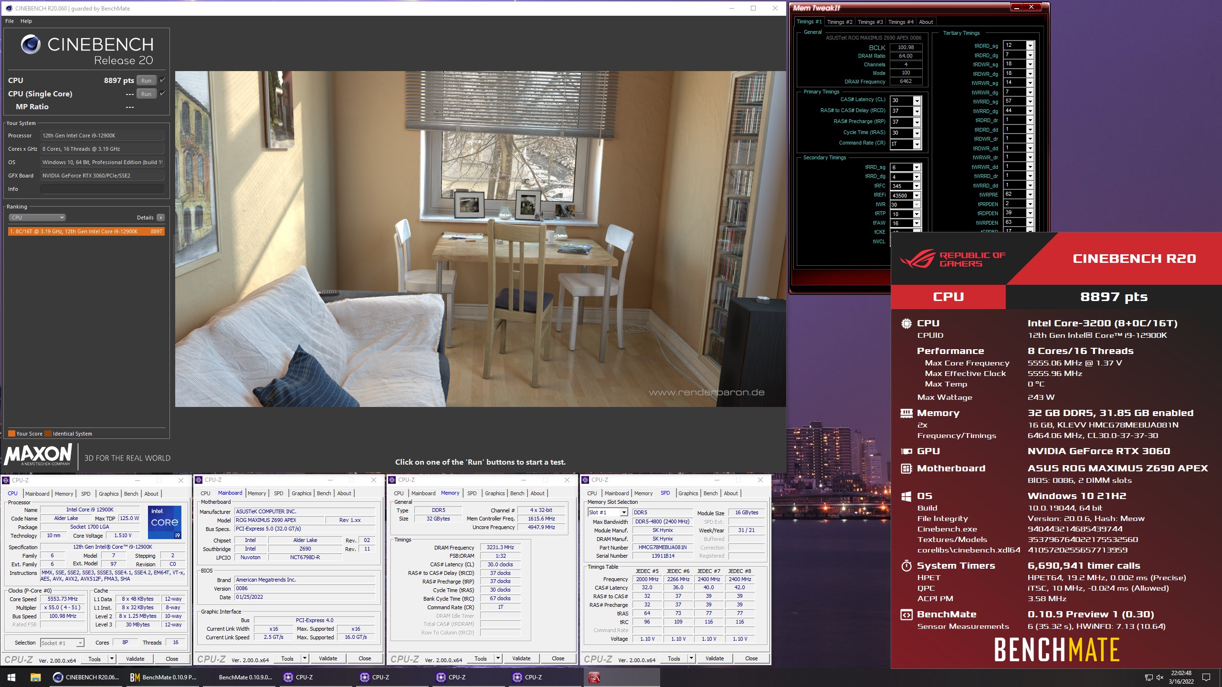1222x687 pixels.
Task: Open Command Rate (CR) dropdown
Action: click(x=916, y=144)
